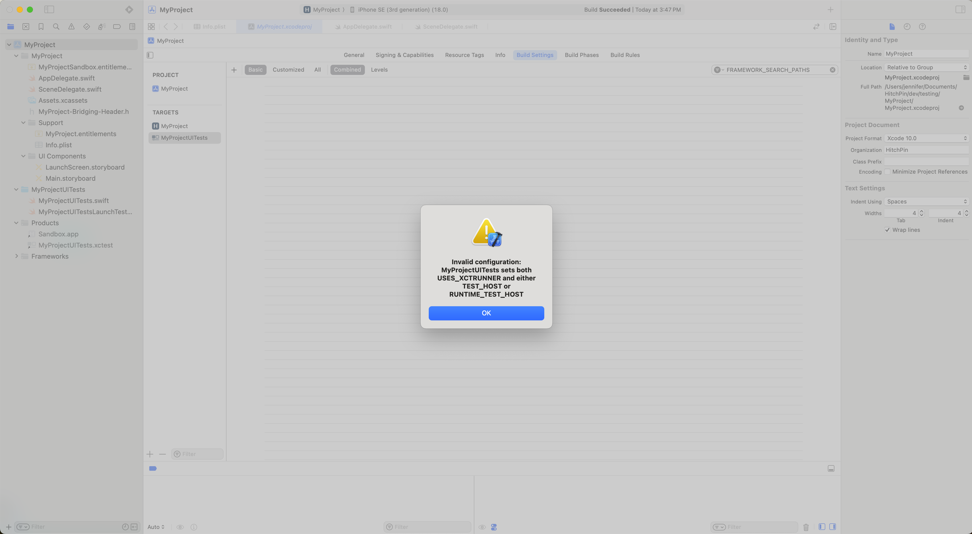
Task: Toggle the Combined view option
Action: (347, 70)
